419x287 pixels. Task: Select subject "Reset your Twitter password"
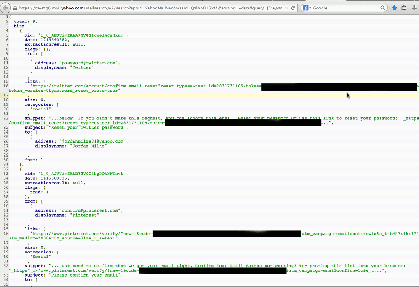pyautogui.click(x=88, y=127)
